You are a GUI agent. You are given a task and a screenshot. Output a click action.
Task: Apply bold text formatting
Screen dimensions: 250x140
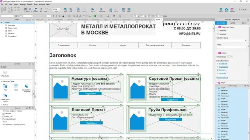(x=54, y=16)
